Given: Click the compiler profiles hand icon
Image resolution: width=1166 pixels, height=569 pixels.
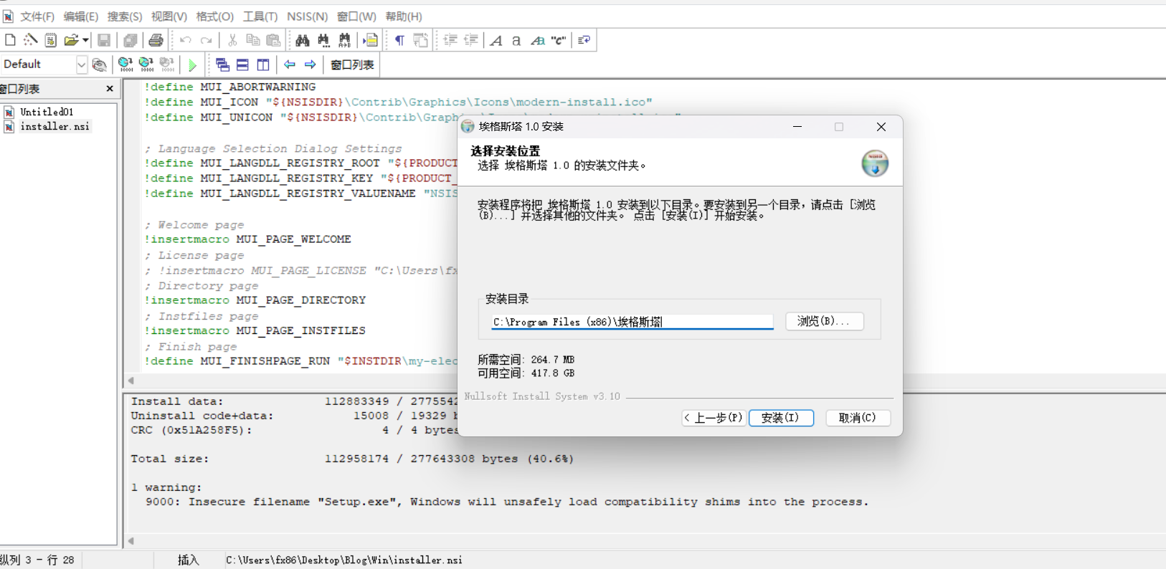Looking at the screenshot, I should point(100,64).
